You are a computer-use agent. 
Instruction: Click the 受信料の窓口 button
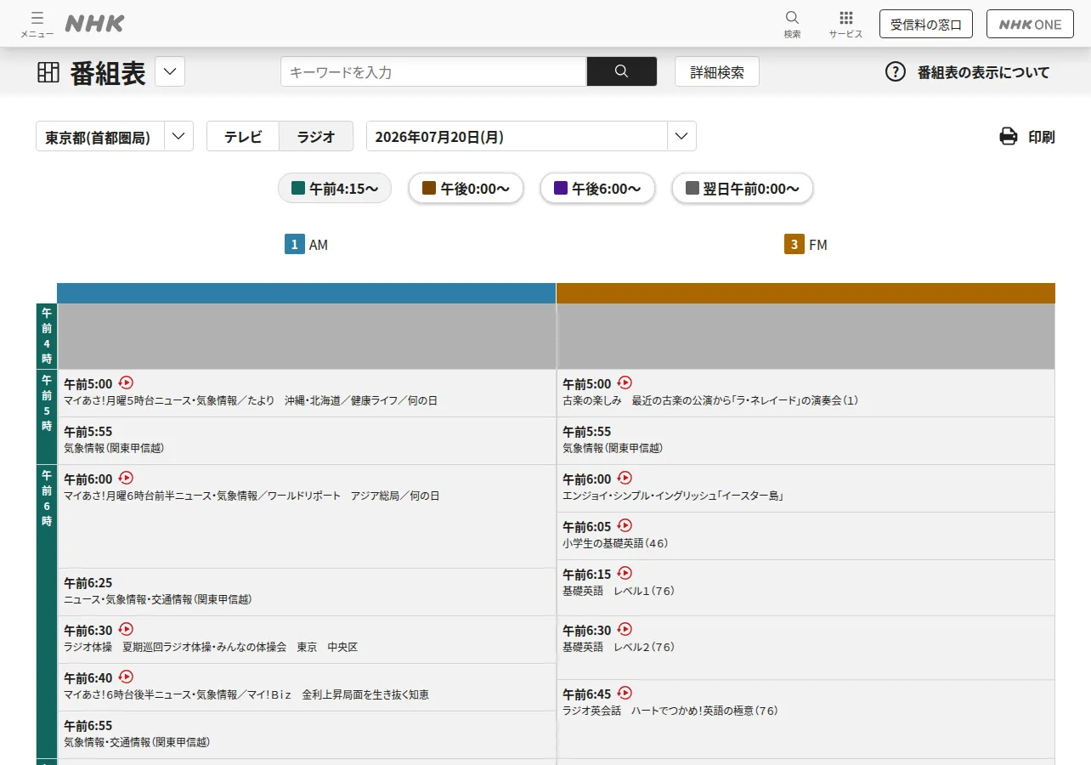pos(926,24)
